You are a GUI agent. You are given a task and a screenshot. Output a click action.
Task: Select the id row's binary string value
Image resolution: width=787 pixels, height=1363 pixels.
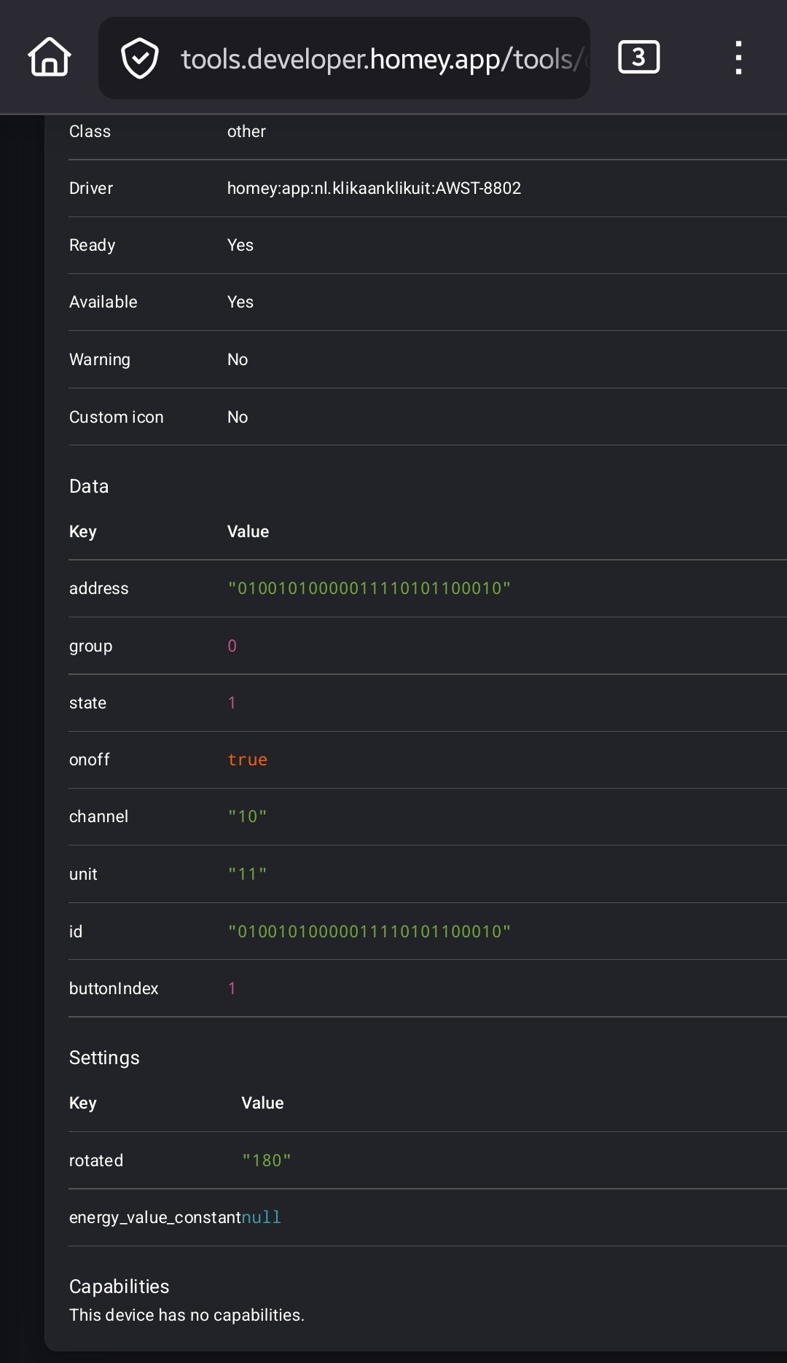click(x=369, y=932)
